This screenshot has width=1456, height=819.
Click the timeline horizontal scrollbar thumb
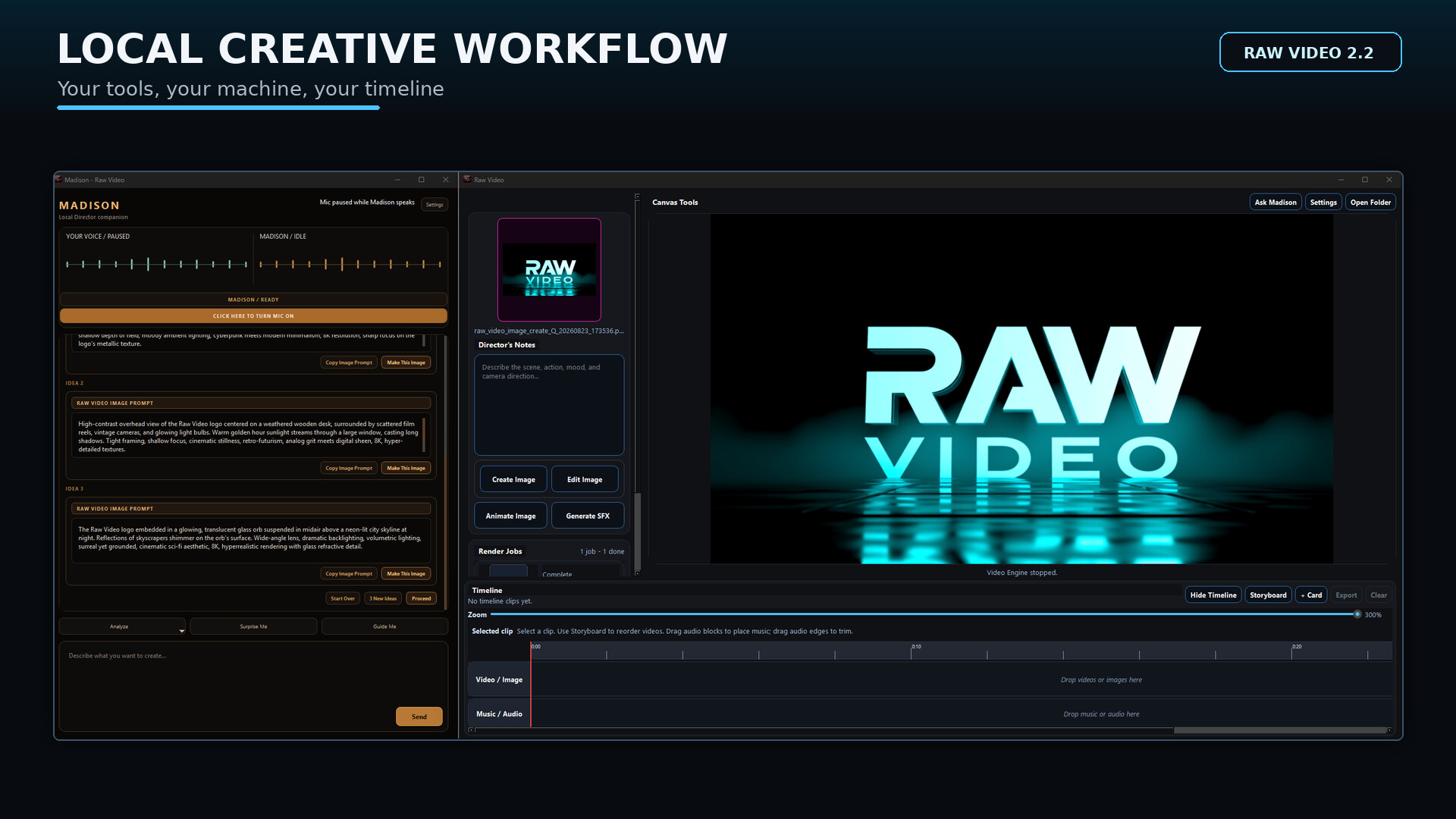tap(1280, 730)
